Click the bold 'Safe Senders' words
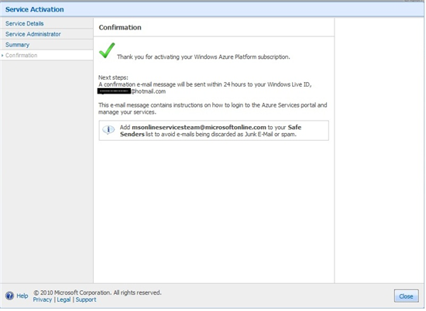The width and height of the screenshot is (426, 311). point(211,131)
